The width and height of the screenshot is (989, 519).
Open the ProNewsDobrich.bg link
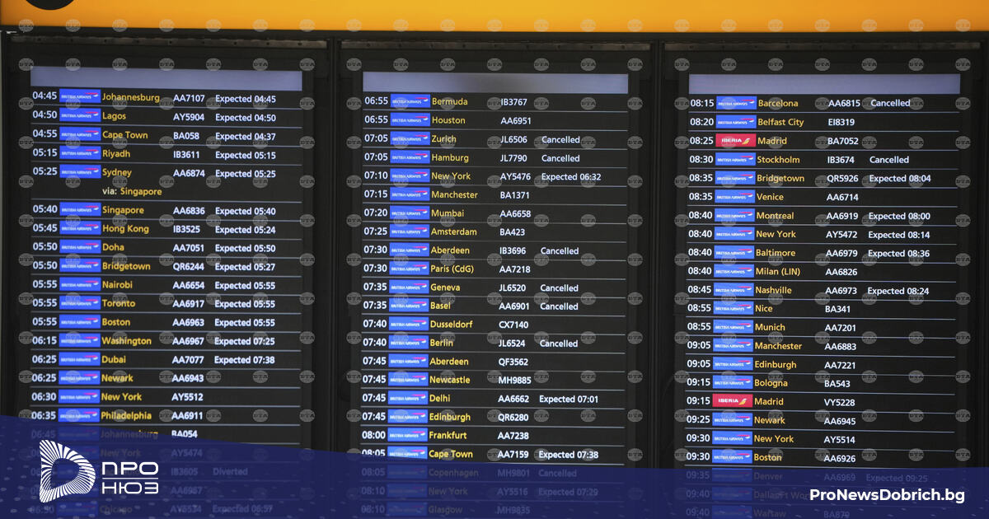[x=887, y=495]
